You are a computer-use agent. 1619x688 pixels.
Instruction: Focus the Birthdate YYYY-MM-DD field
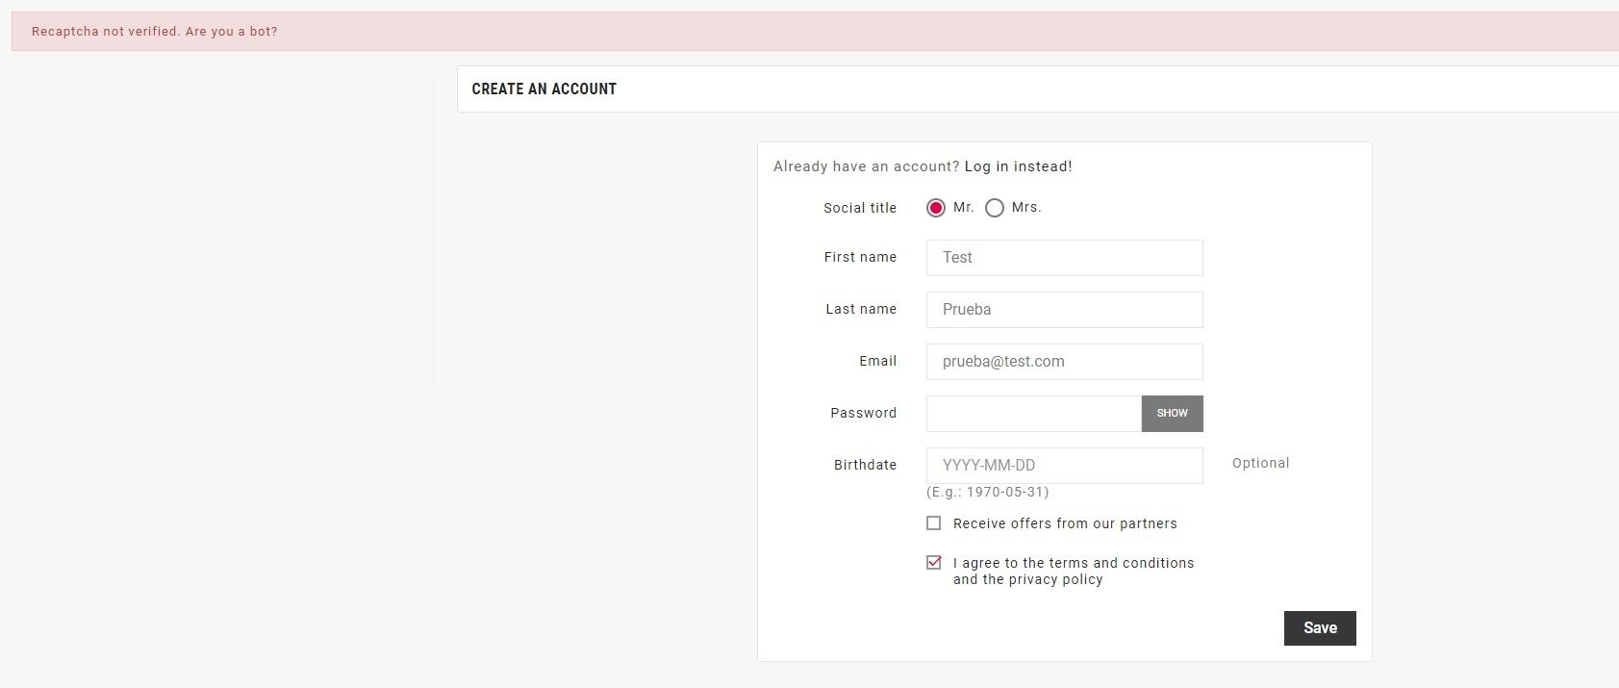[1064, 466]
